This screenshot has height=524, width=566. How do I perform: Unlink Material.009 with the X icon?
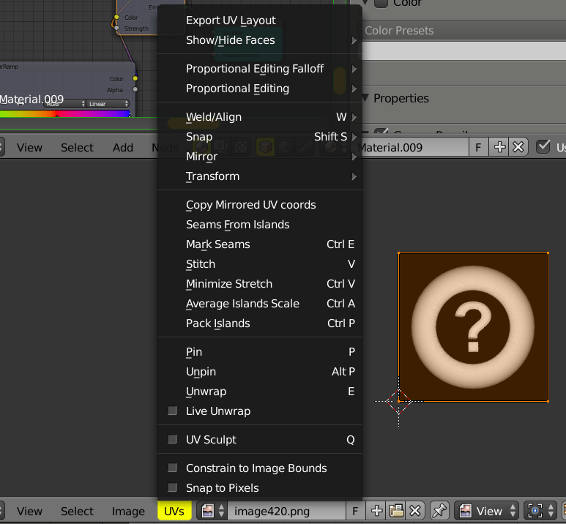tap(518, 147)
